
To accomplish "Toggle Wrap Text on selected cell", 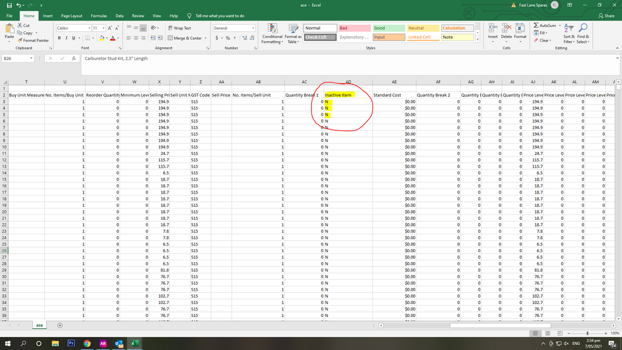I will 179,28.
